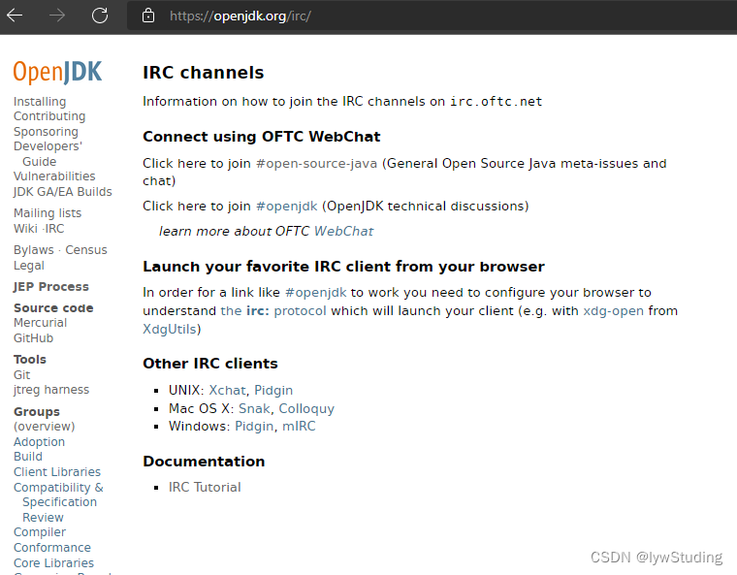Click 'Connect using OFTC WebChat' heading
This screenshot has width=737, height=575.
tap(262, 137)
